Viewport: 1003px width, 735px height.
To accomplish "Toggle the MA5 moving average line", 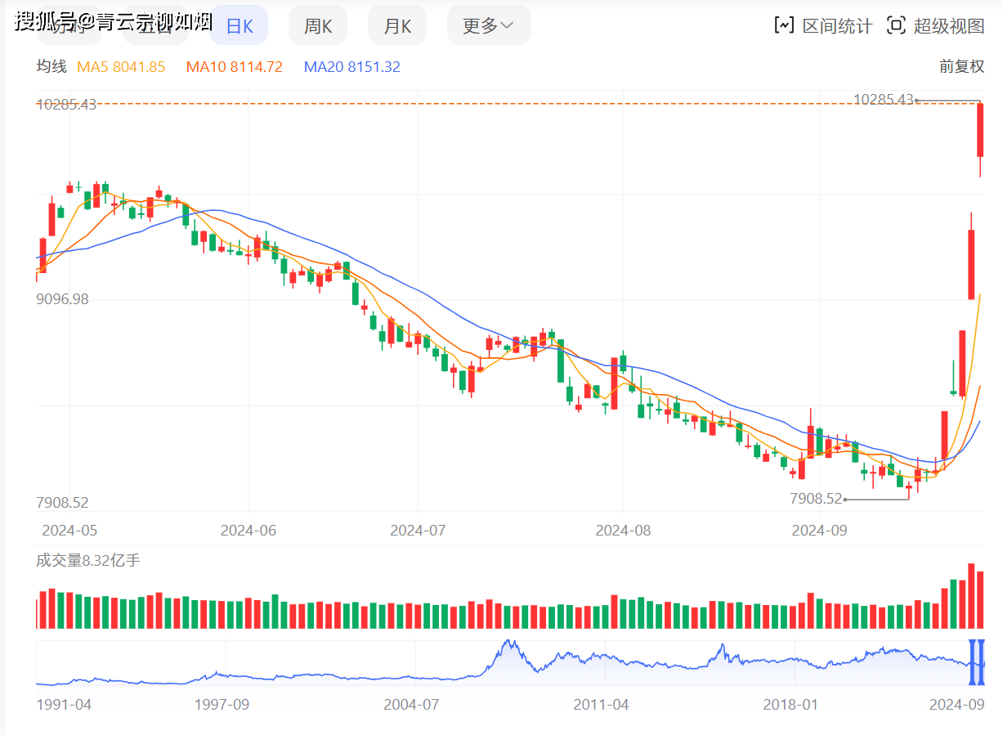I will tap(122, 66).
